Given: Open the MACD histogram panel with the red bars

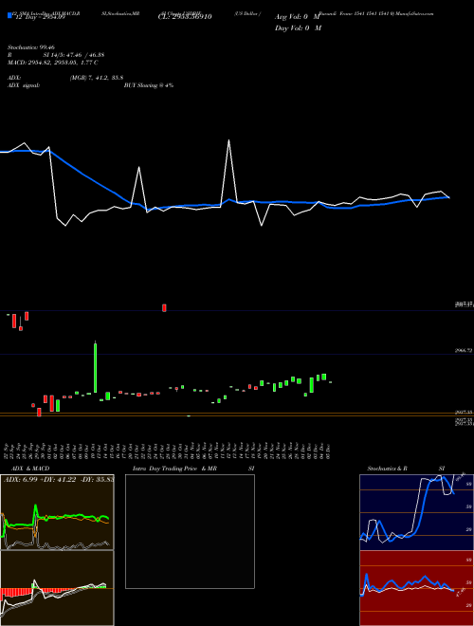Looking at the screenshot, I should [x=57, y=588].
